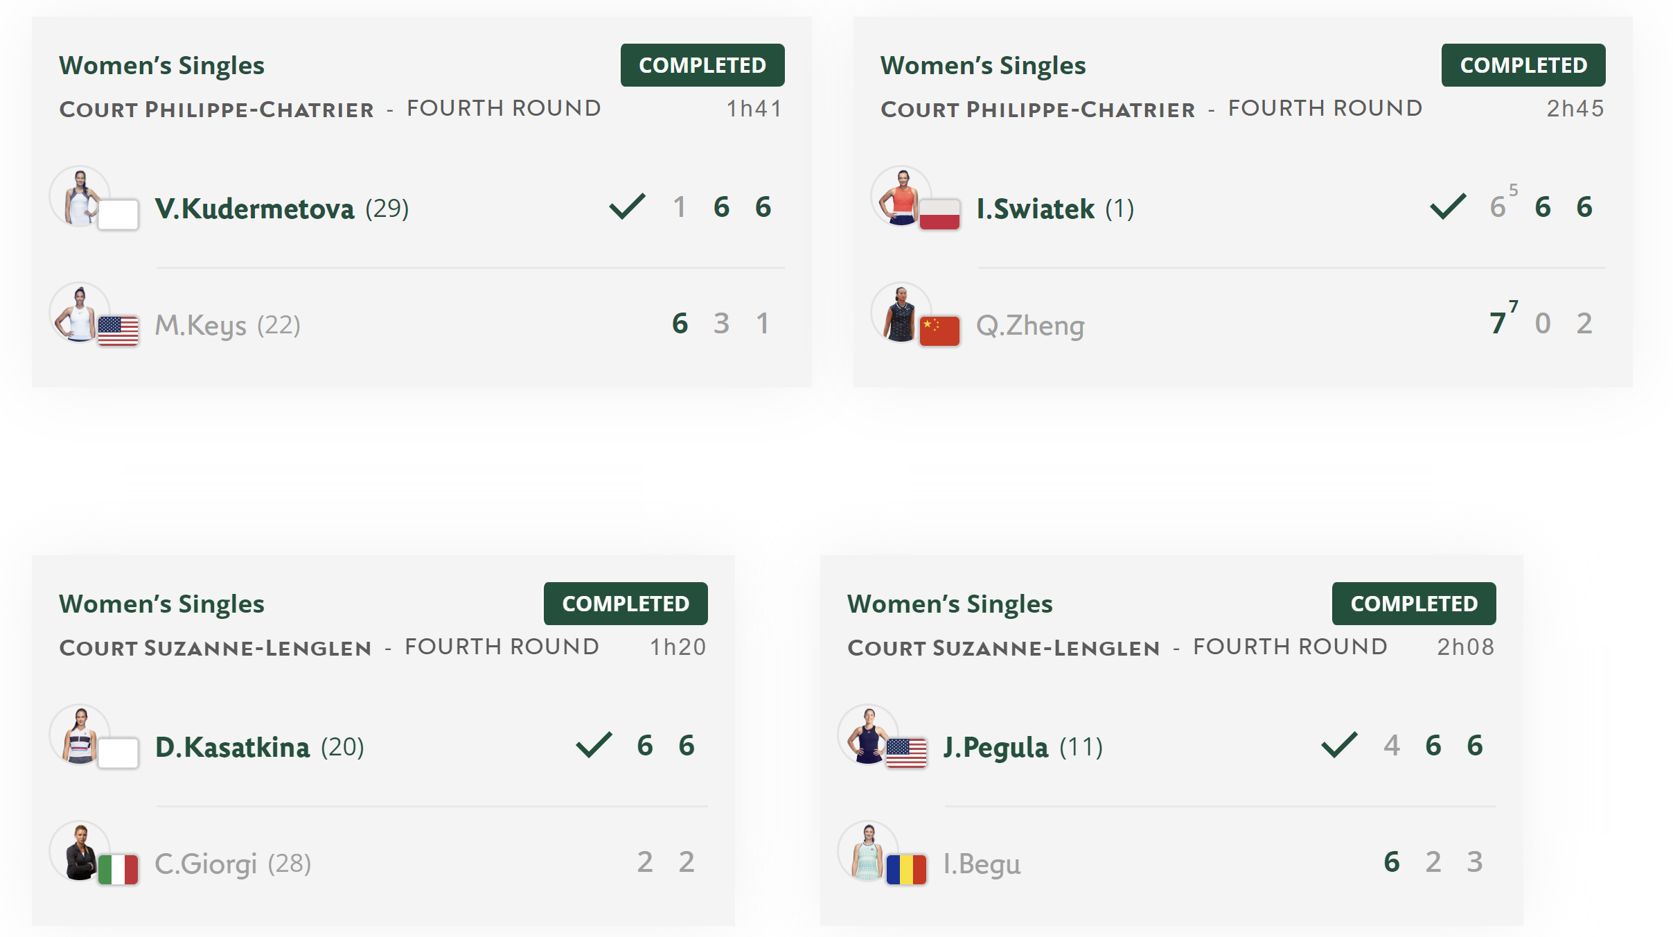The height and width of the screenshot is (937, 1673).
Task: Click COMPLETED badge on Kasatkina vs Giorgi
Action: 626,604
